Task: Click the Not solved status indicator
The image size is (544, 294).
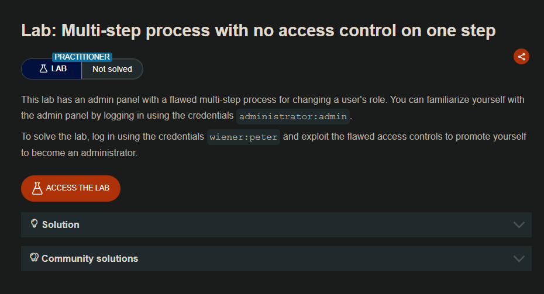Action: (x=112, y=69)
